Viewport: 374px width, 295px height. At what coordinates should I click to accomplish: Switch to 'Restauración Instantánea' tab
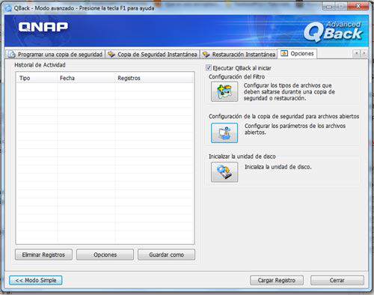coord(239,54)
